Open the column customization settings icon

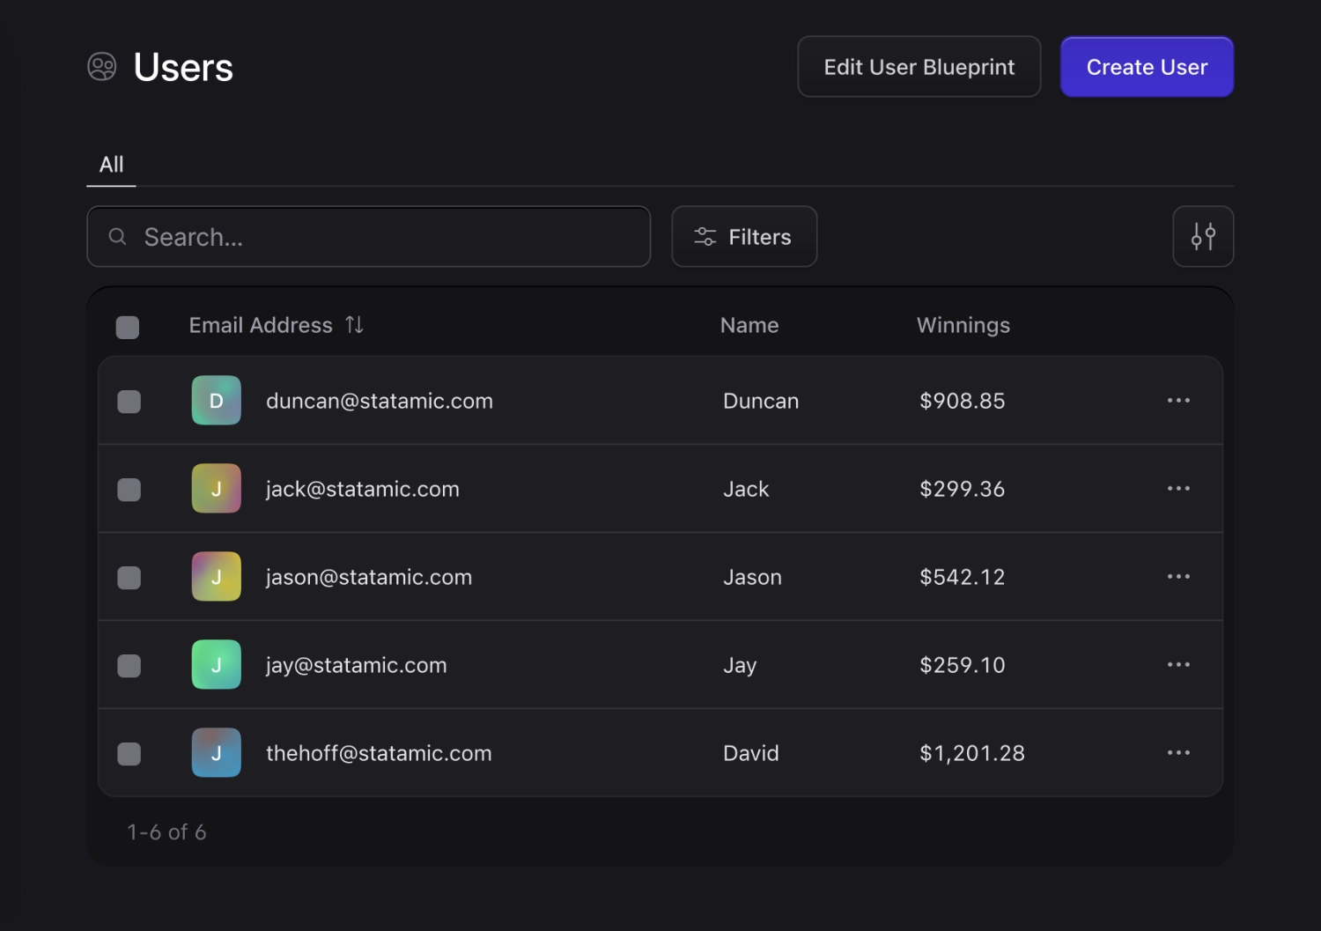(1202, 237)
